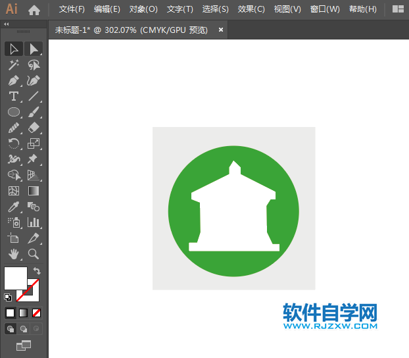
Task: Select the Width/Warp tool
Action: pos(14,159)
